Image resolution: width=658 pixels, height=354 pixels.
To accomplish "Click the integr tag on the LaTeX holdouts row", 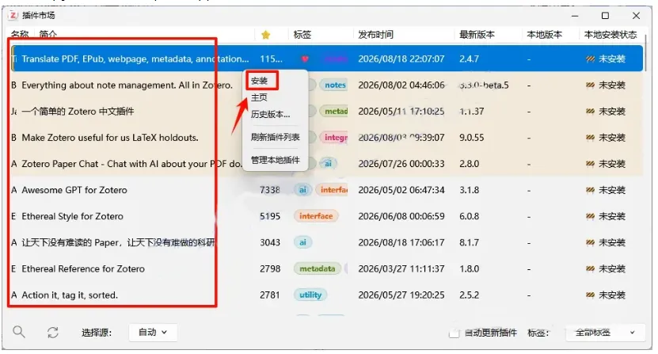I will [x=334, y=138].
